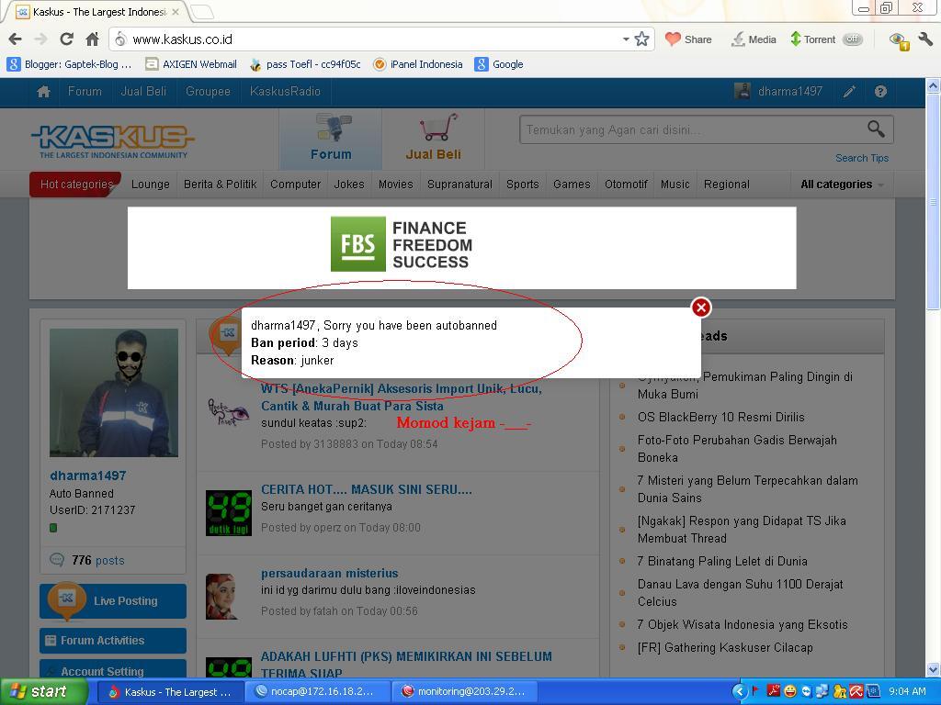Toggle the Torrent off switch

click(x=852, y=39)
